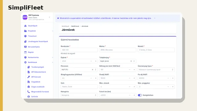Click the Projektek folder icon
The image size is (197, 111).
tap(25, 31)
